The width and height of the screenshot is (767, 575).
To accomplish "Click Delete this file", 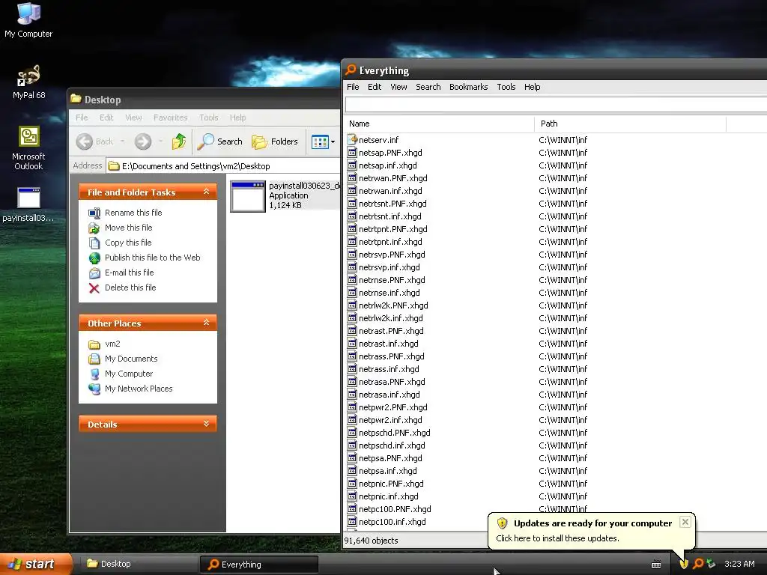I will point(130,287).
